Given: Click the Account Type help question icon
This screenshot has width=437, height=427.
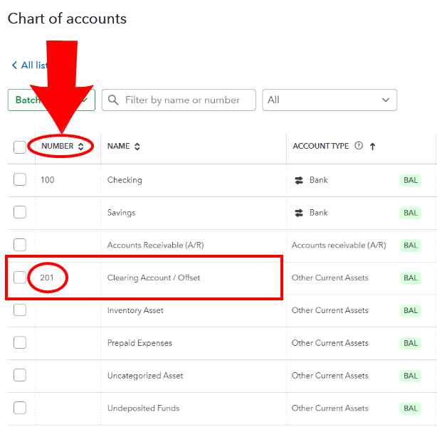Looking at the screenshot, I should pos(359,145).
